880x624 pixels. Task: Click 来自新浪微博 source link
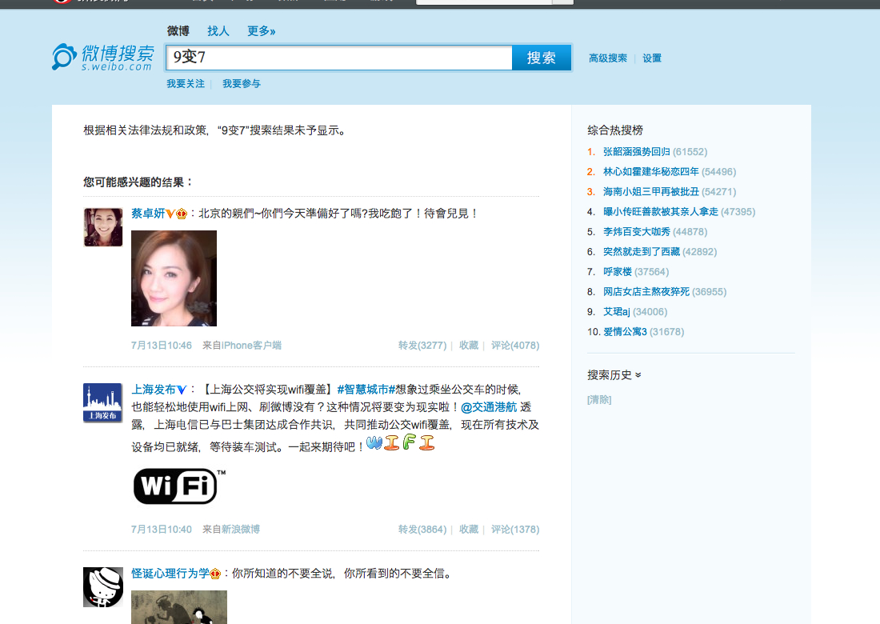(231, 529)
